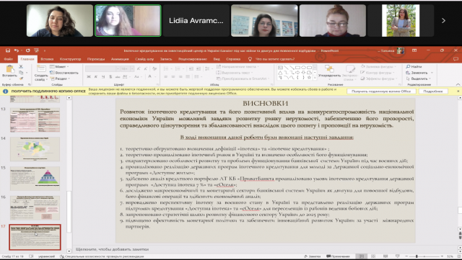Toggle Примечания comments in status bar
This screenshot has height=260, width=462.
click(338, 256)
